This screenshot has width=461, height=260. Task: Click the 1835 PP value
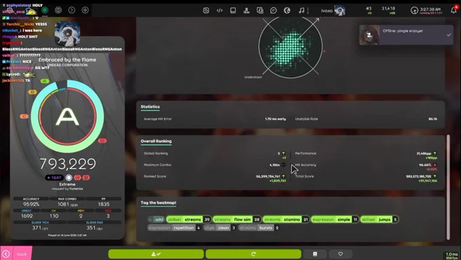[104, 204]
